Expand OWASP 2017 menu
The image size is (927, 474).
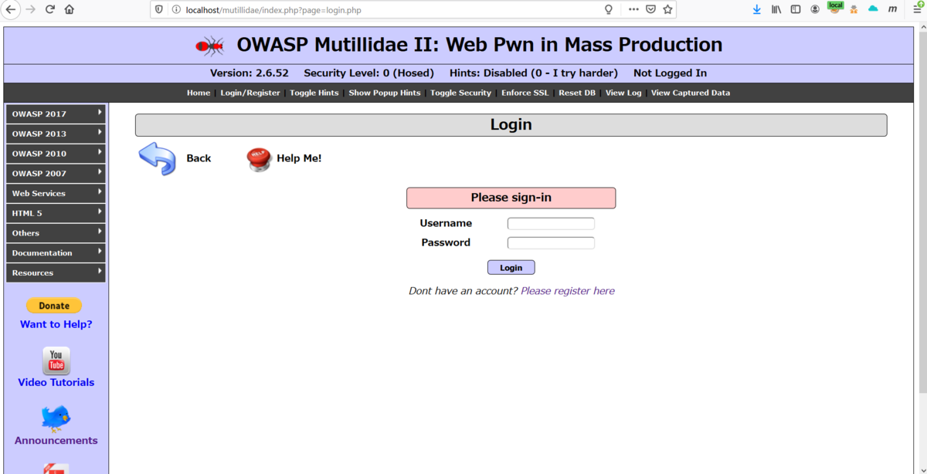(56, 113)
